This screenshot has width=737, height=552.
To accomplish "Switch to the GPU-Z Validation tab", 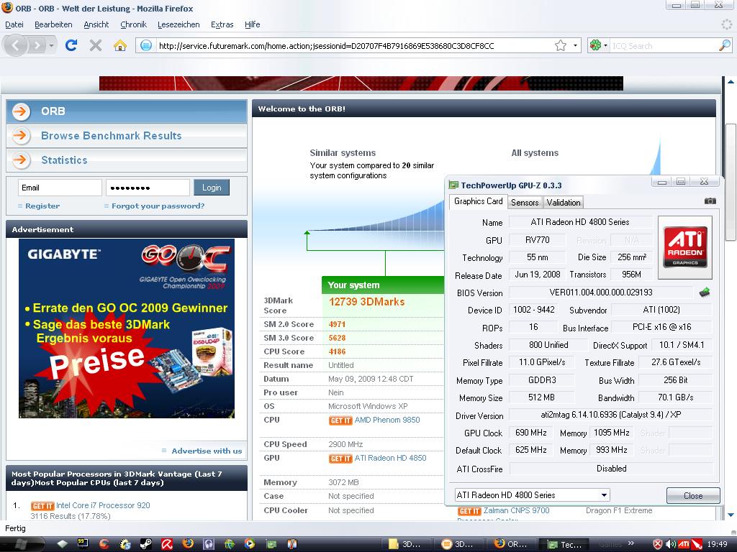I will click(563, 202).
